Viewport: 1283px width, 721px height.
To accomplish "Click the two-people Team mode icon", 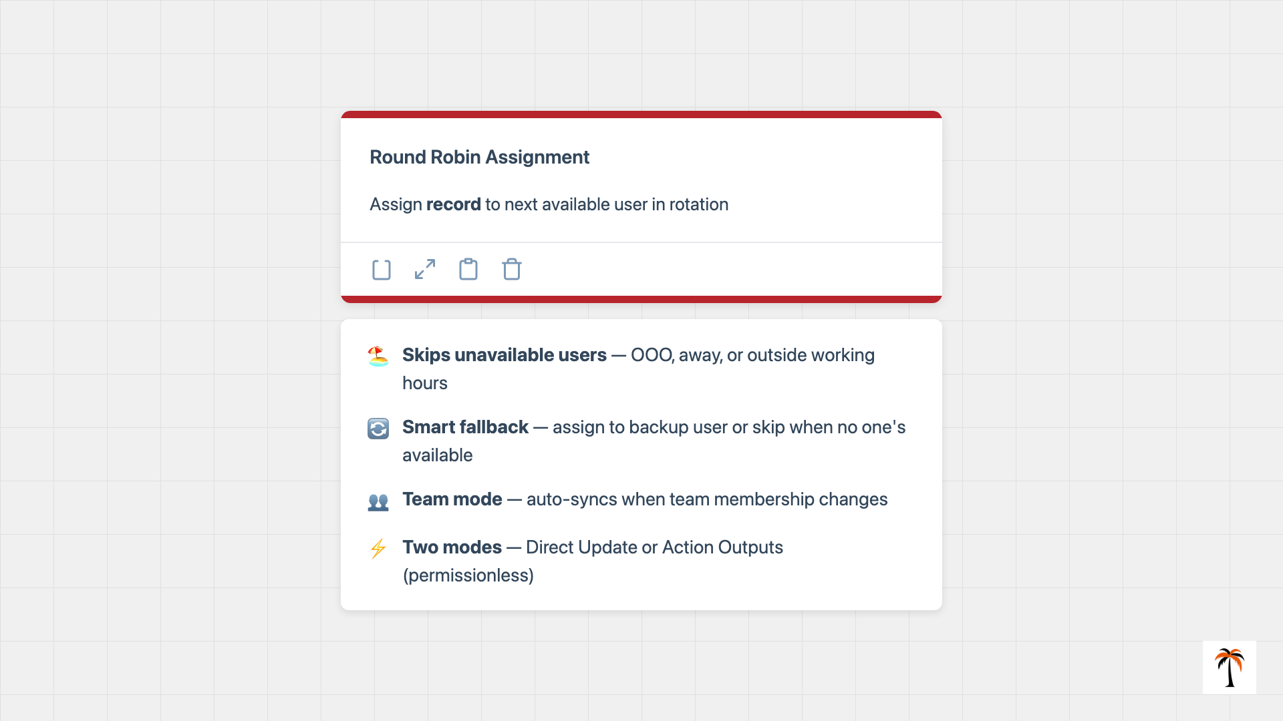I will point(378,500).
